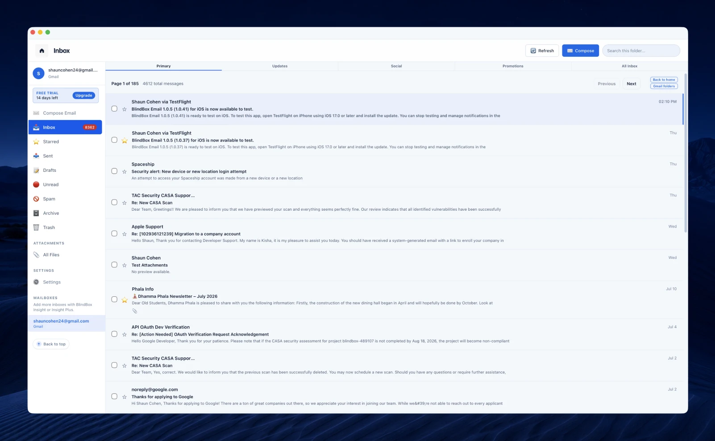Image resolution: width=715 pixels, height=441 pixels.
Task: Open the Archive folder icon
Action: [36, 213]
